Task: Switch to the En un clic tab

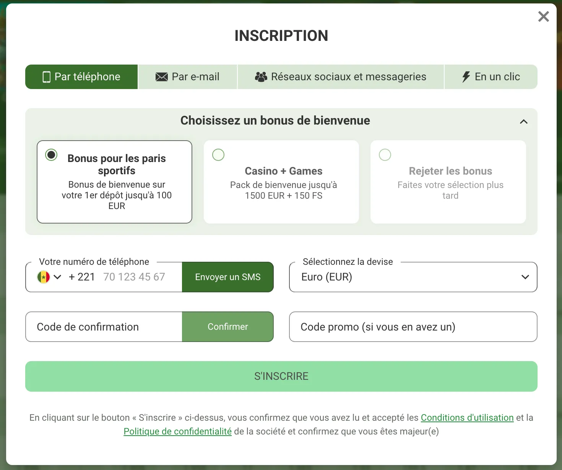Action: click(x=491, y=77)
